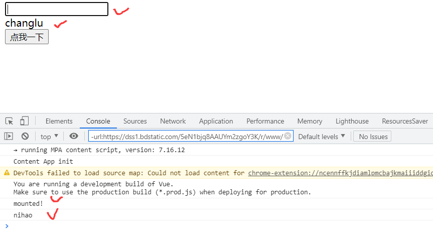Select the 'nihao' console log entry
The width and height of the screenshot is (433, 239).
[x=23, y=215]
